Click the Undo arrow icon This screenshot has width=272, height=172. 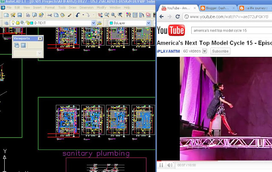(78, 15)
